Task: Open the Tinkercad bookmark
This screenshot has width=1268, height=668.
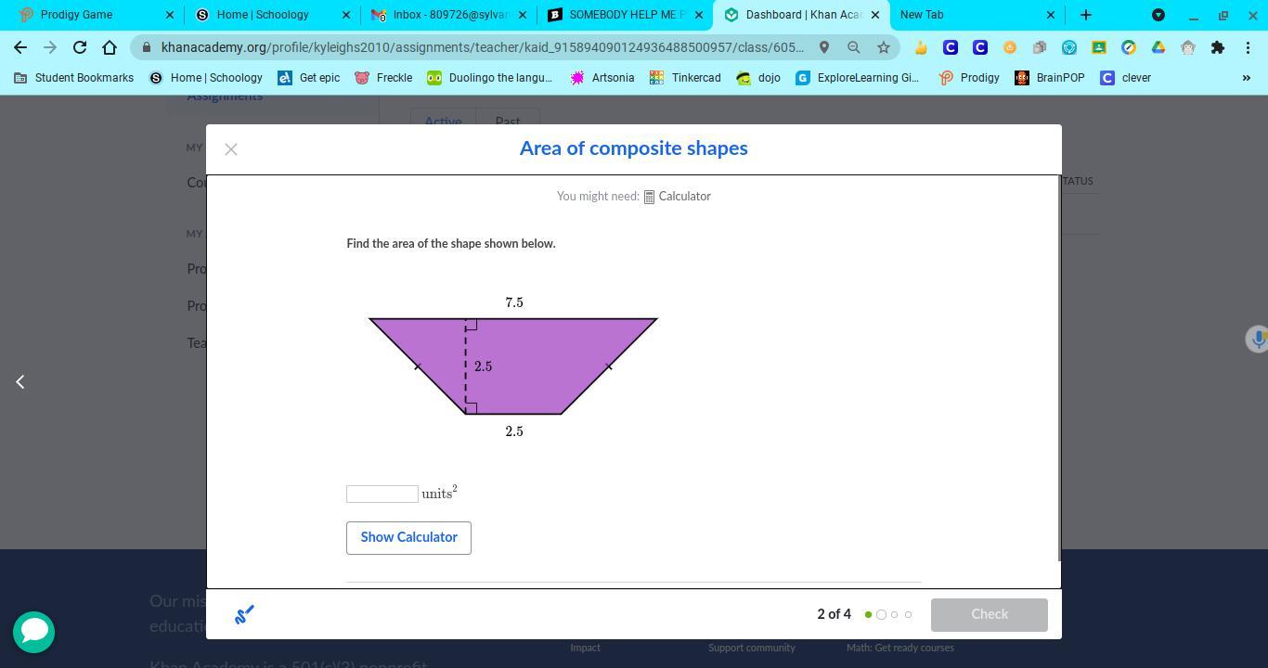Action: [x=685, y=78]
